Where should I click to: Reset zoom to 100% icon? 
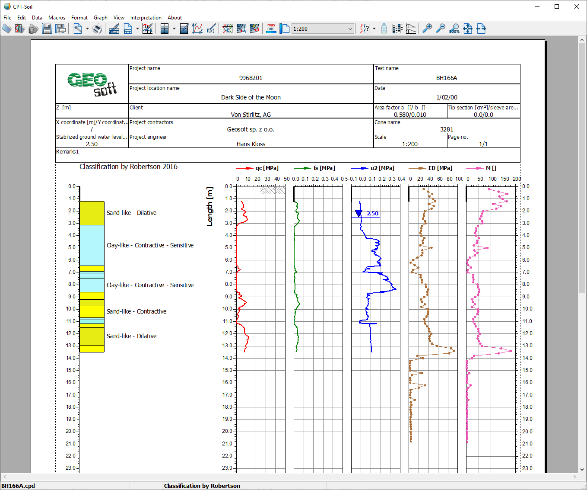click(x=454, y=29)
